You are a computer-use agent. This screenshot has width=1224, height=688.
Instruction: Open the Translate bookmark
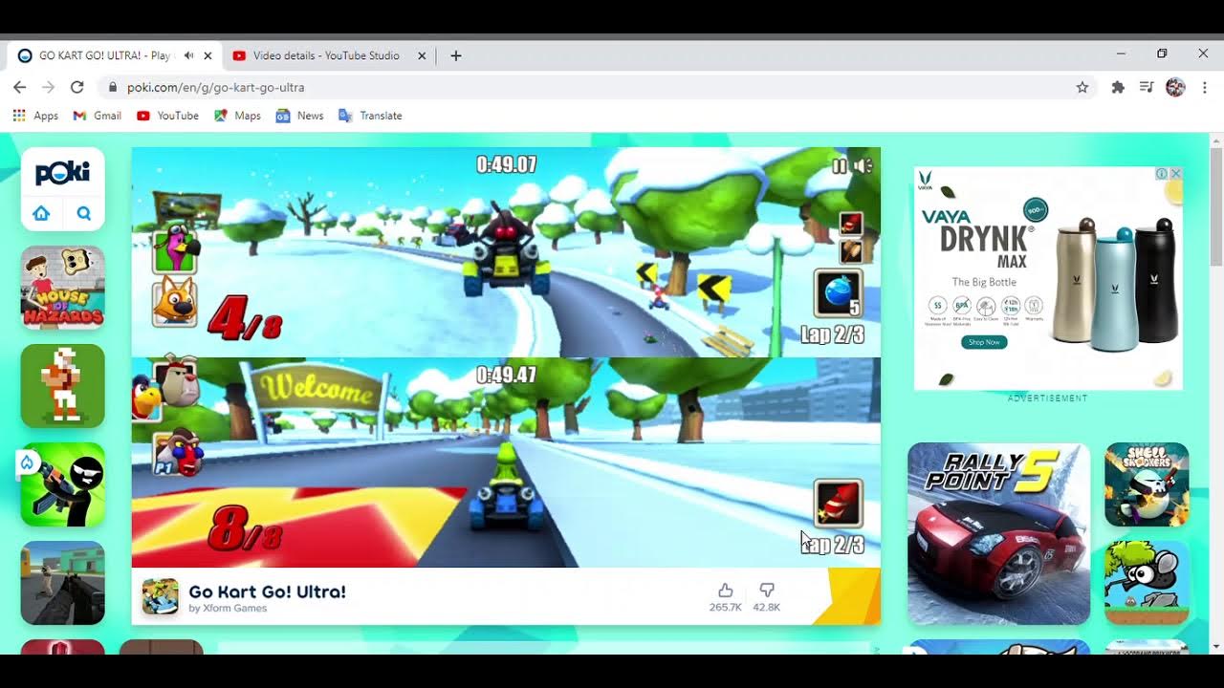370,116
